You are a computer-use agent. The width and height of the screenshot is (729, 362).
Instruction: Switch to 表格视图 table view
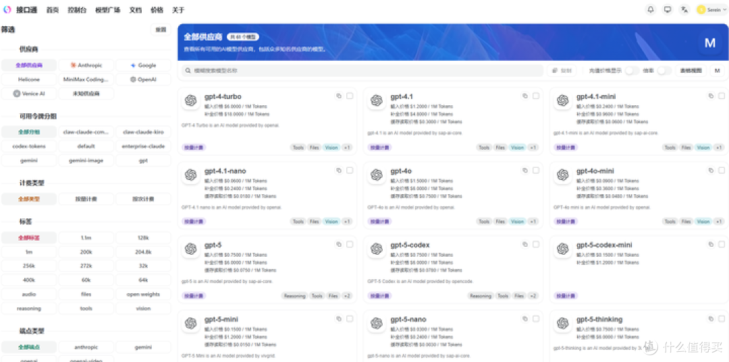click(691, 71)
